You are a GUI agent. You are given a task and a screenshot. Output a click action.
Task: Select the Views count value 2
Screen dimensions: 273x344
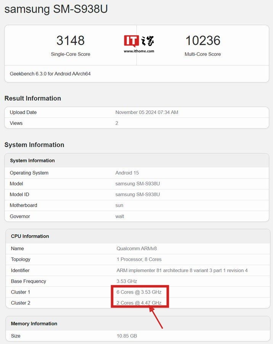[117, 123]
